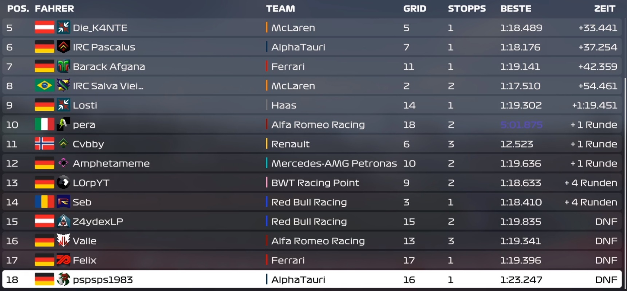Viewport: 627px width, 291px height.
Task: Click the red emblem next to Felix
Action: click(63, 260)
